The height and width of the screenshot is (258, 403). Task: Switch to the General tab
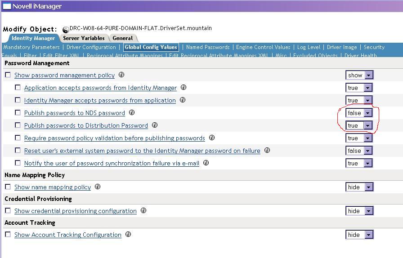[123, 38]
